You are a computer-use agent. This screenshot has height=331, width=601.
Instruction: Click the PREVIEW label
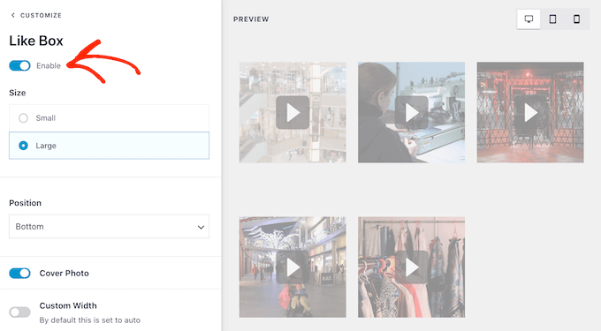click(x=251, y=19)
